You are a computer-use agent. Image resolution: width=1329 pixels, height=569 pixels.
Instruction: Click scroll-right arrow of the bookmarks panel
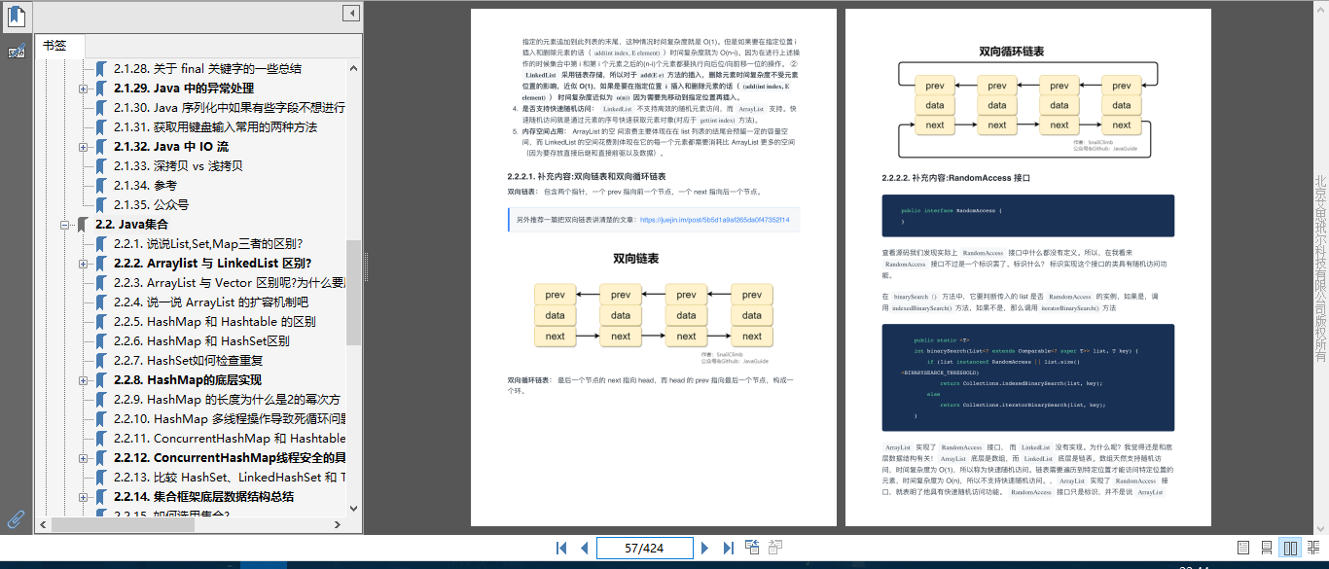tap(339, 525)
